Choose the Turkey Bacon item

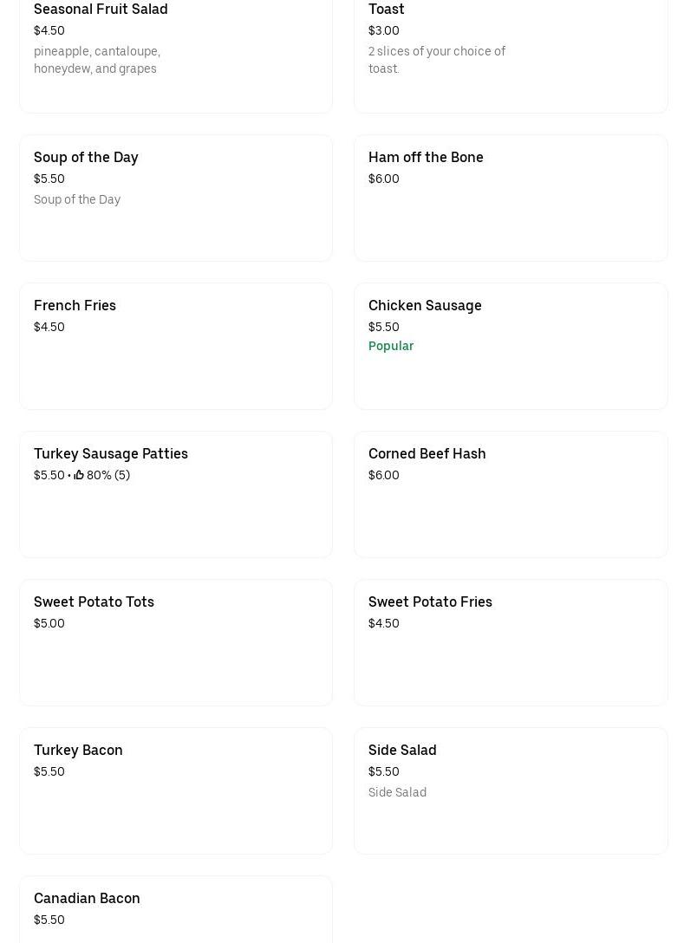point(78,750)
